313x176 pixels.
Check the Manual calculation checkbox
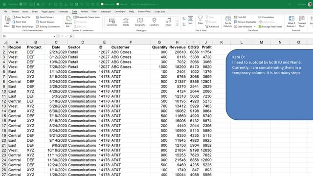click(x=118, y=4)
